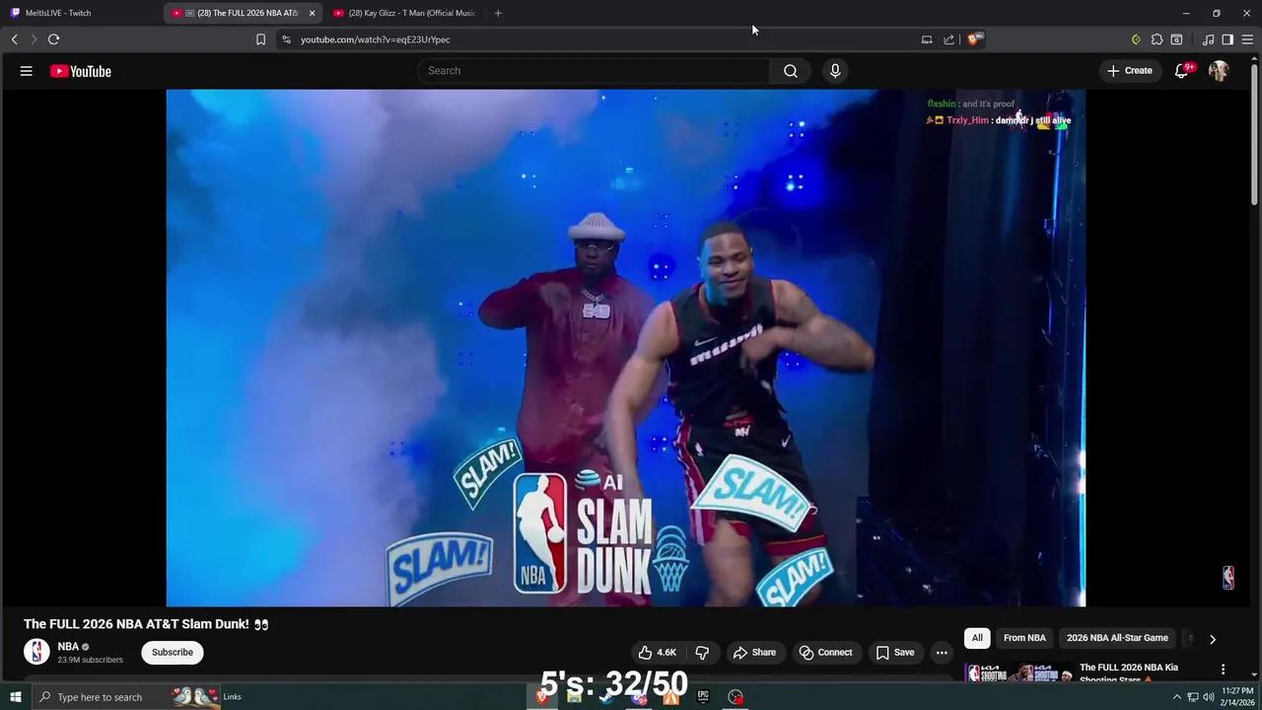
Task: Close the NBA Slam Dunk tab
Action: tap(312, 13)
